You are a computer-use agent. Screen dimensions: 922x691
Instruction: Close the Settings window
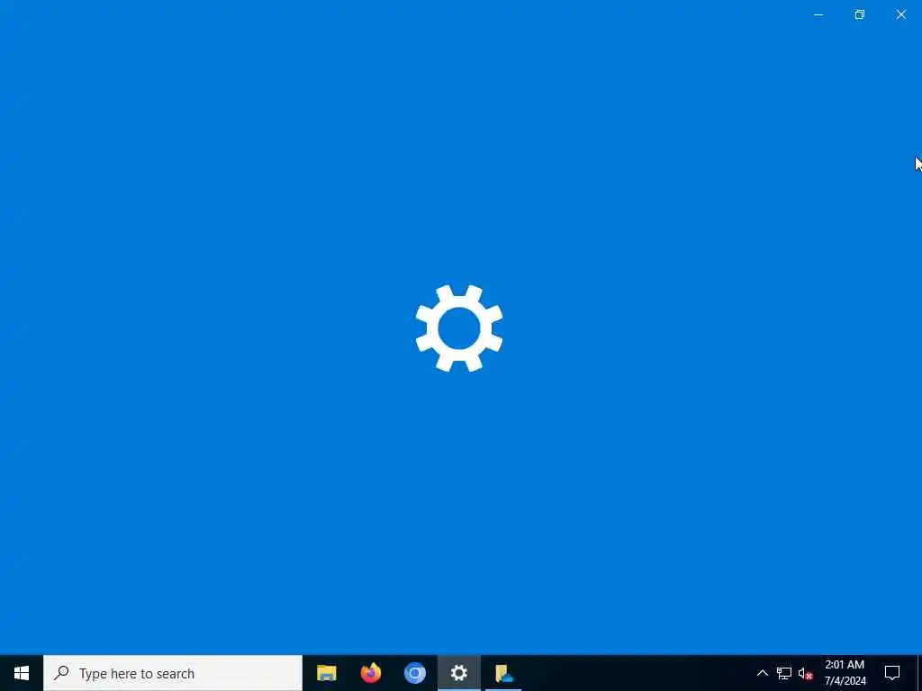[900, 14]
